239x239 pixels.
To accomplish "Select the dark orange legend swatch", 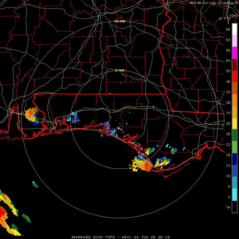I will tap(234, 88).
